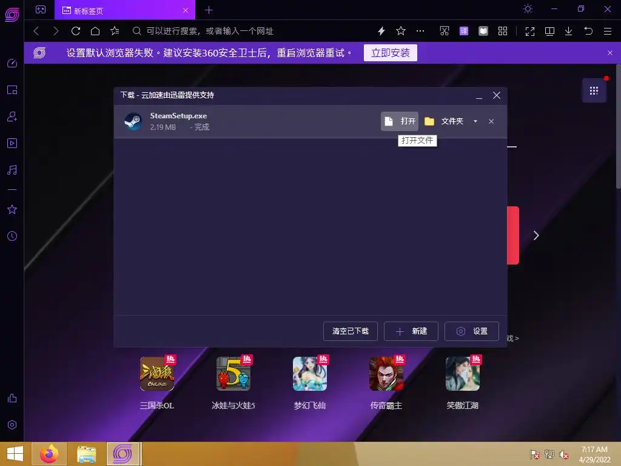Create a new download with 新建
621x466 pixels.
(x=411, y=331)
